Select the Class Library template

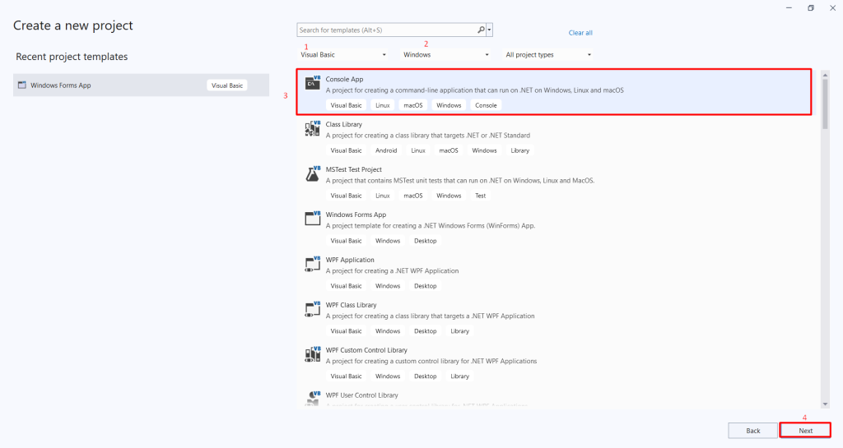point(554,136)
